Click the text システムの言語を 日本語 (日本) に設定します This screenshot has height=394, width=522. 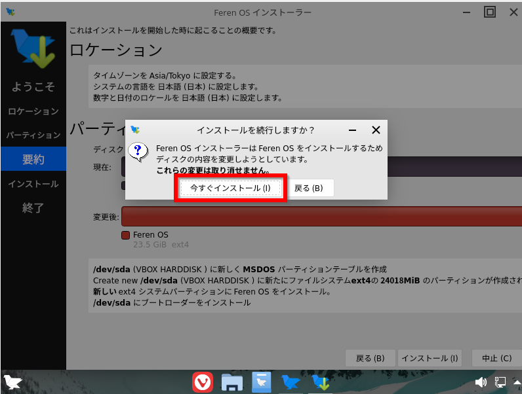coord(176,86)
